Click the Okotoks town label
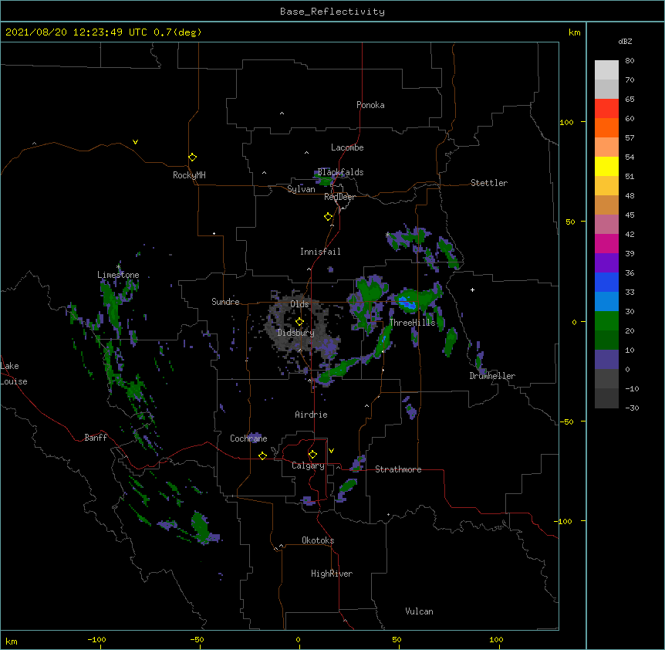The height and width of the screenshot is (650, 665). click(318, 540)
